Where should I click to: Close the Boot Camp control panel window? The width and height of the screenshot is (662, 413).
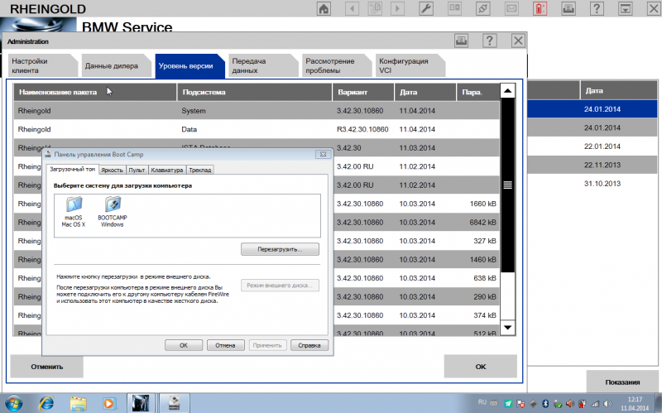pos(323,154)
